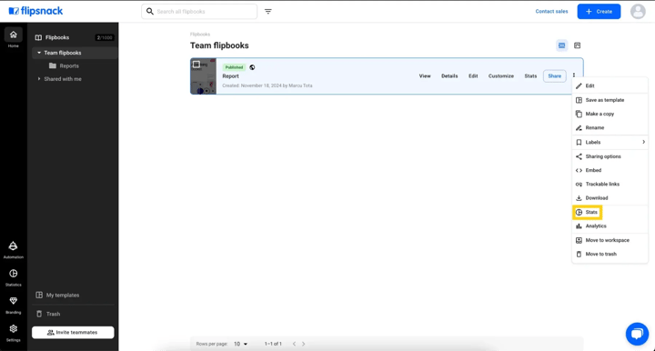Screen dimensions: 655x351
Task: Focus the Search all flipbooks field
Action: click(199, 11)
